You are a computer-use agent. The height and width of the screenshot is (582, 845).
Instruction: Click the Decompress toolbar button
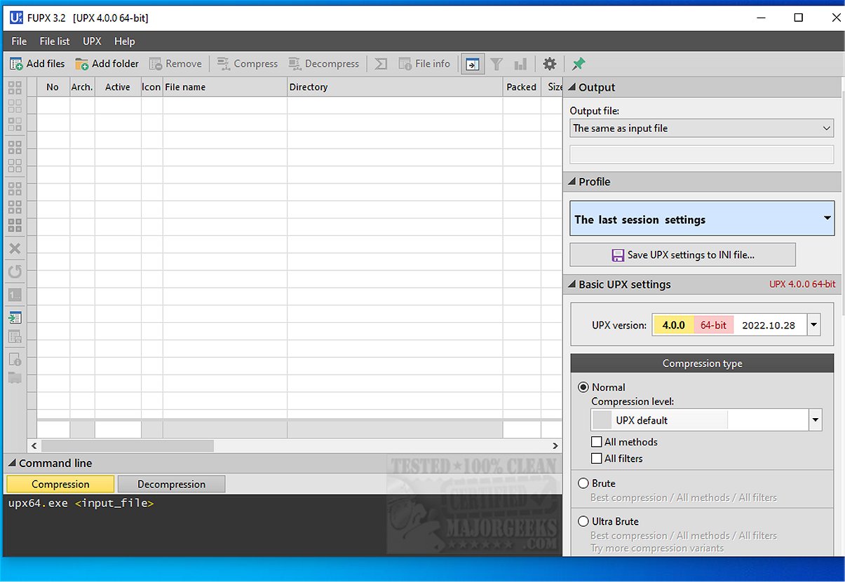click(323, 64)
